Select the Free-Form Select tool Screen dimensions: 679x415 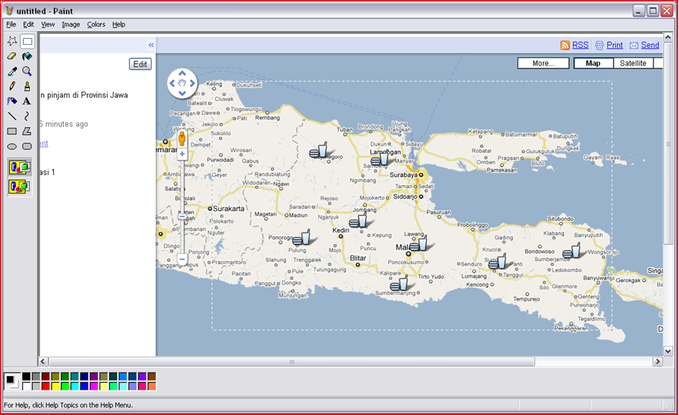(12, 41)
